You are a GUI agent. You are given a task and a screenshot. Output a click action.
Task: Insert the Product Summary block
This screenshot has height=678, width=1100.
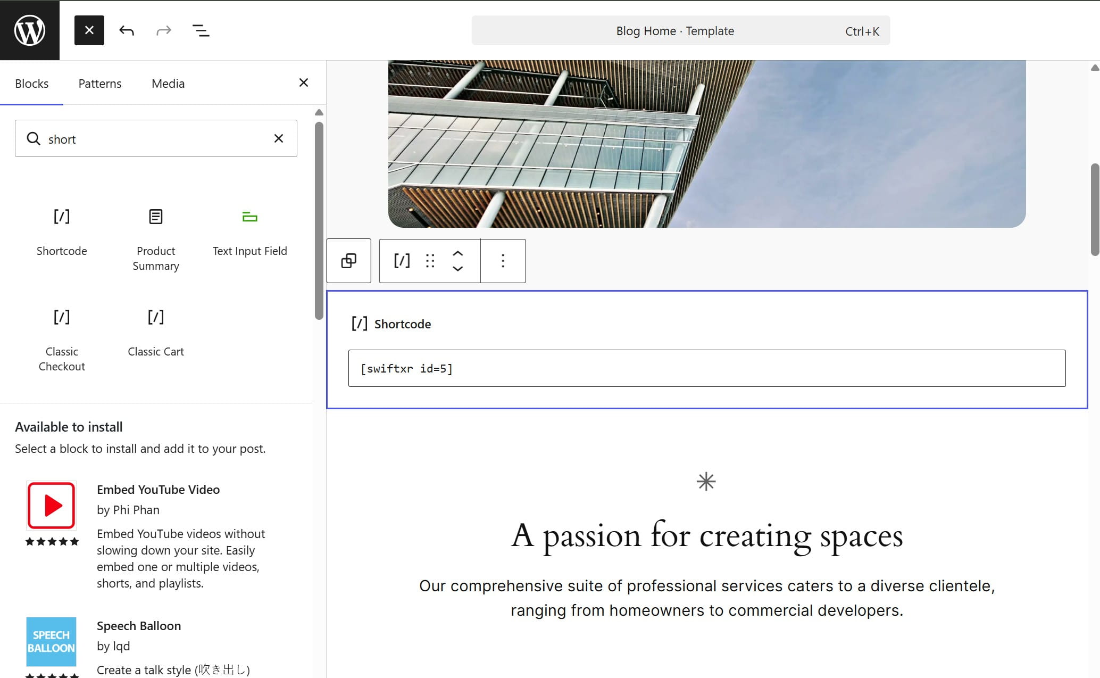point(156,239)
